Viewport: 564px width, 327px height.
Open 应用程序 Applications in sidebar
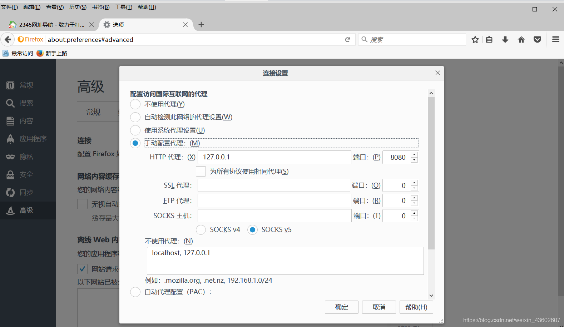28,139
